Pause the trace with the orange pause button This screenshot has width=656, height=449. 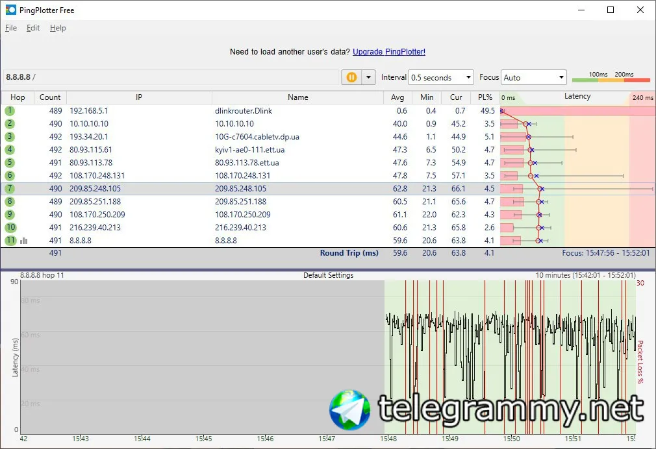coord(351,77)
